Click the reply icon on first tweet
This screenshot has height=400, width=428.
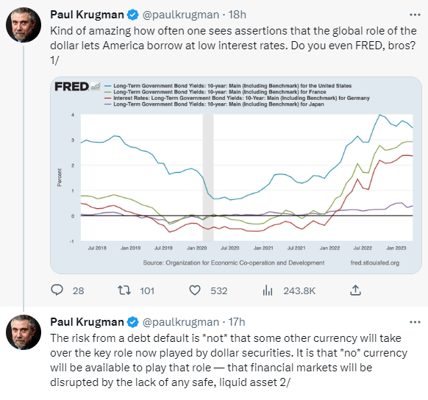pos(57,290)
